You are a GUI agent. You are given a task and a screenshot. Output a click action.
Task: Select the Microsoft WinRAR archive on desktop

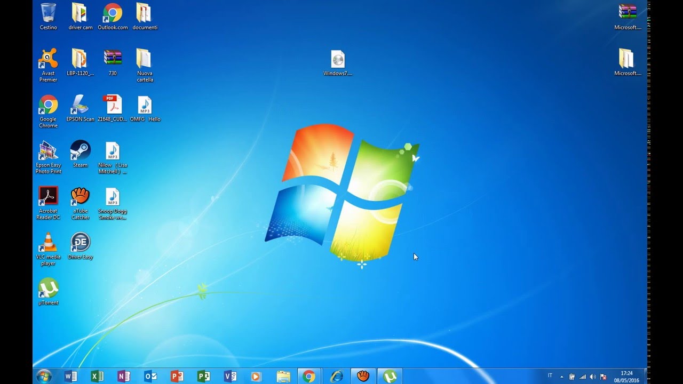point(628,17)
